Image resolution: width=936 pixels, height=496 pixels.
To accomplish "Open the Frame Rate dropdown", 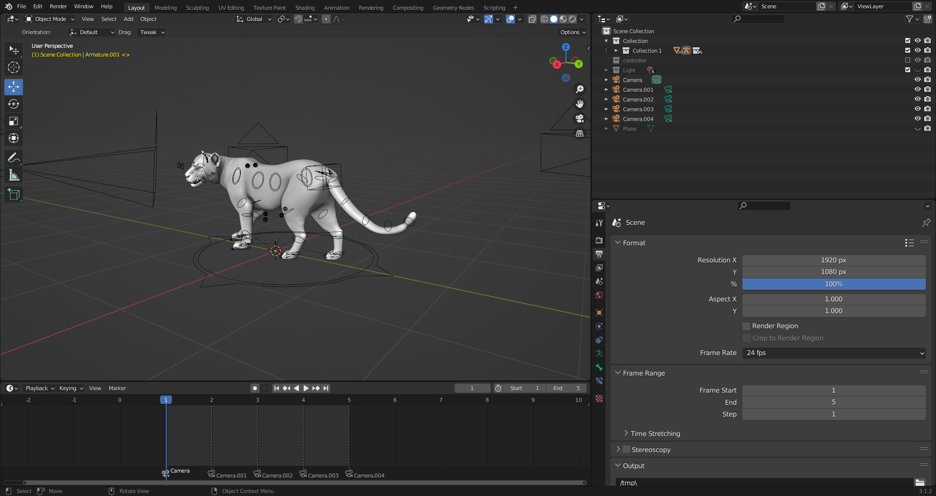I will (833, 353).
